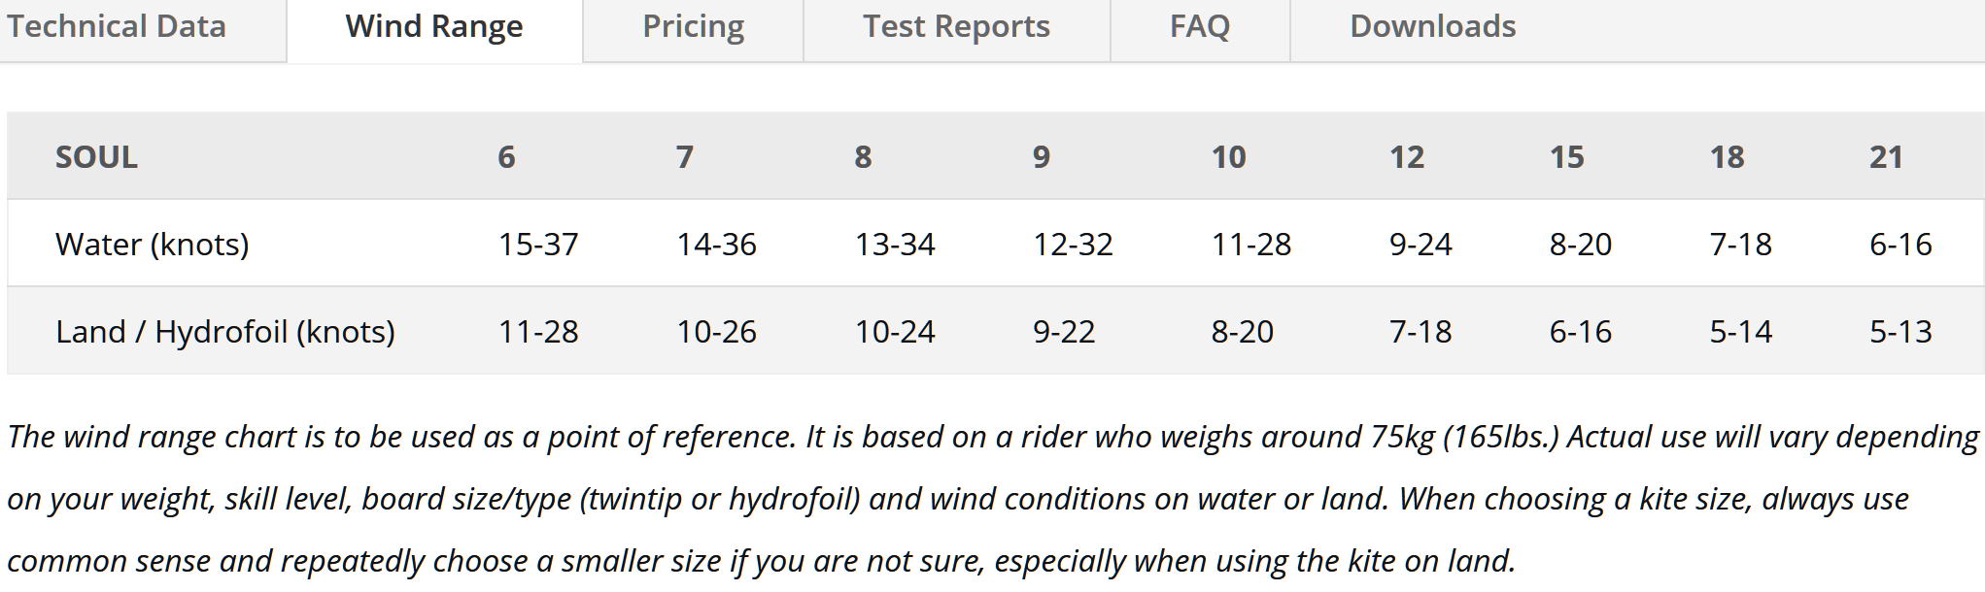Click the 5-14 hydrofoil range cell

pos(1741,331)
